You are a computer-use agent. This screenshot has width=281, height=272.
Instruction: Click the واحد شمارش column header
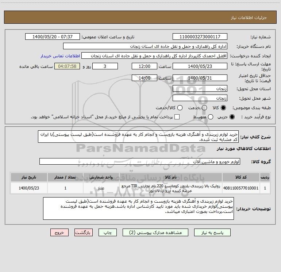click(101, 177)
